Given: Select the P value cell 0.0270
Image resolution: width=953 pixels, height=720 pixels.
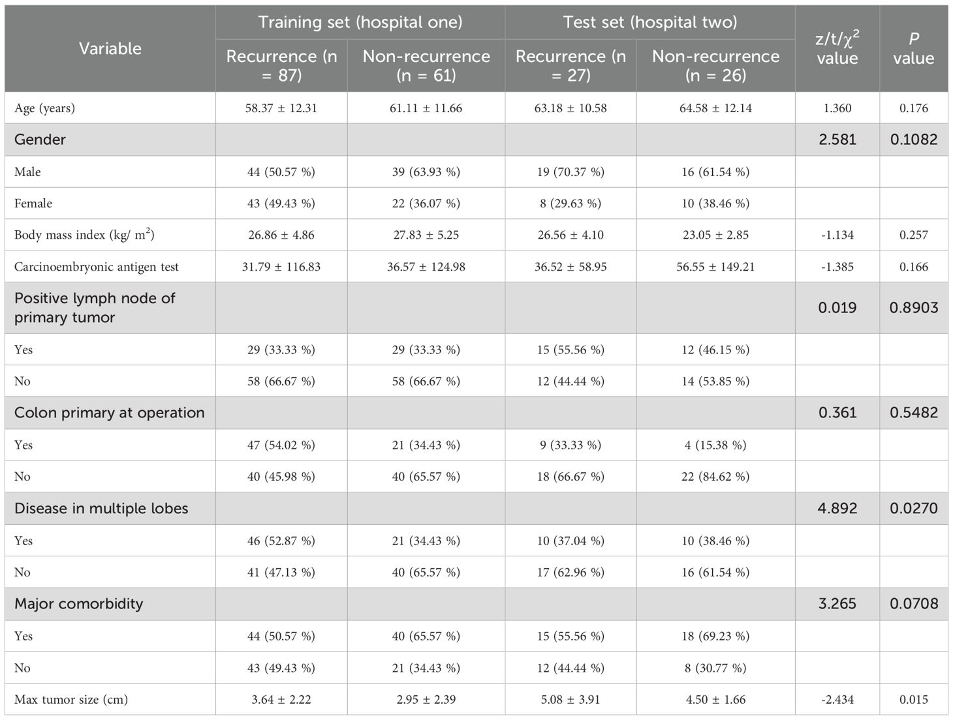Looking at the screenshot, I should tap(913, 509).
